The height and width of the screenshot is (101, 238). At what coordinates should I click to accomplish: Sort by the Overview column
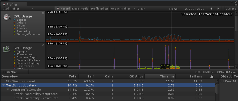click(29, 76)
